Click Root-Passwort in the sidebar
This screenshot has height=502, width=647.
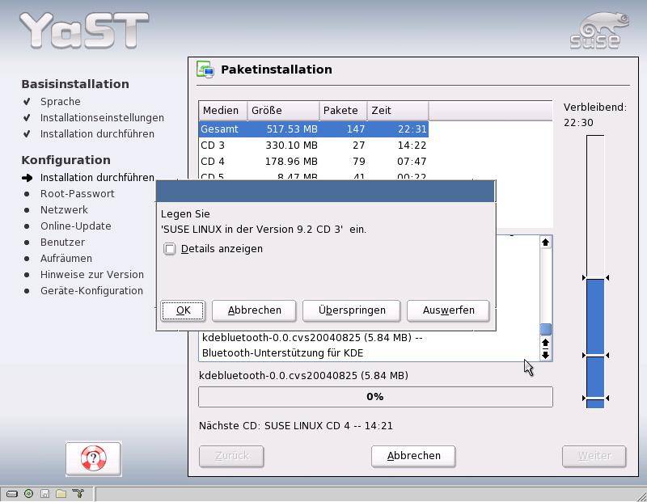tap(77, 193)
